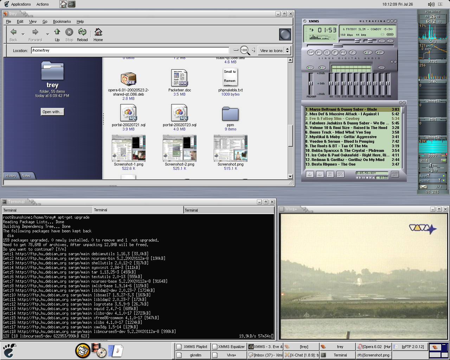Select phpnukebla.txt file icon
This screenshot has width=450, height=360.
point(230,77)
